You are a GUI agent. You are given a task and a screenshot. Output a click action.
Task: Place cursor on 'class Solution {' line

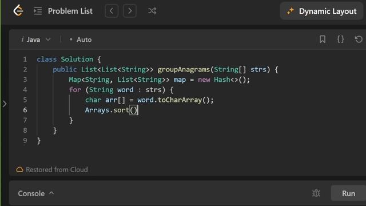point(69,60)
